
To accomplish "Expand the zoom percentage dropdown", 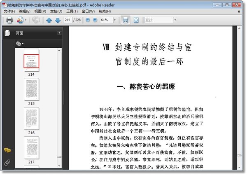I will click(x=115, y=20).
